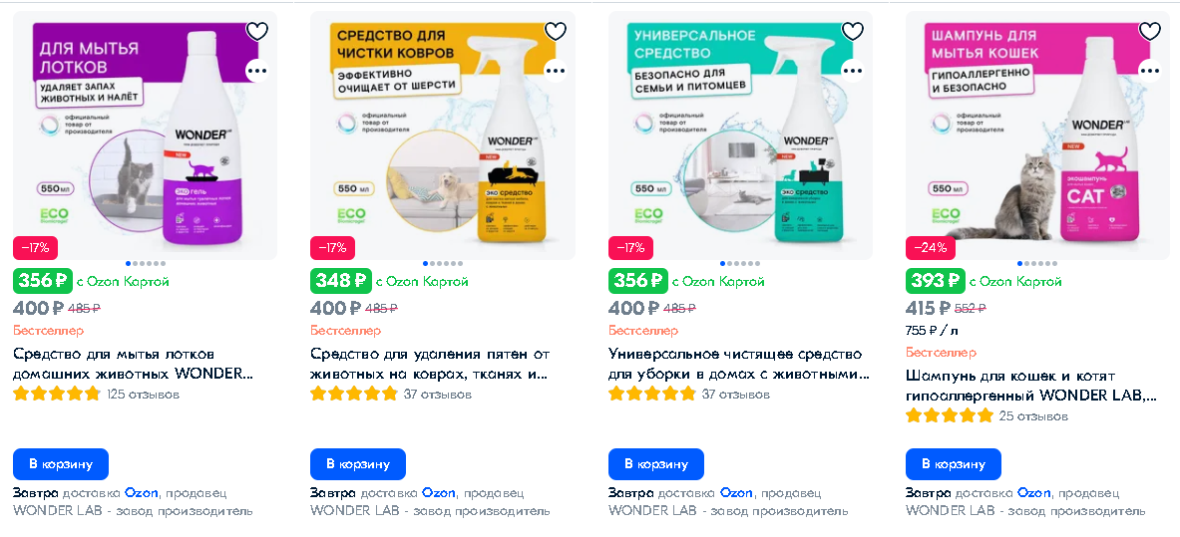Favorite the cat shampoo with heart icon
Image resolution: width=1180 pixels, height=537 pixels.
[1150, 32]
